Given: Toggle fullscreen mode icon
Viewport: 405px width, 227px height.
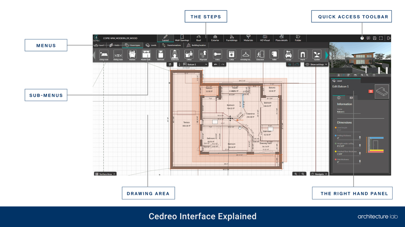Looking at the screenshot, I should (381, 38).
